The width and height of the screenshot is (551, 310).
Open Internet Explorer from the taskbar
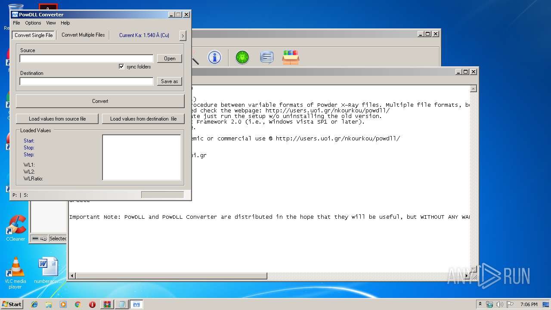(34, 304)
